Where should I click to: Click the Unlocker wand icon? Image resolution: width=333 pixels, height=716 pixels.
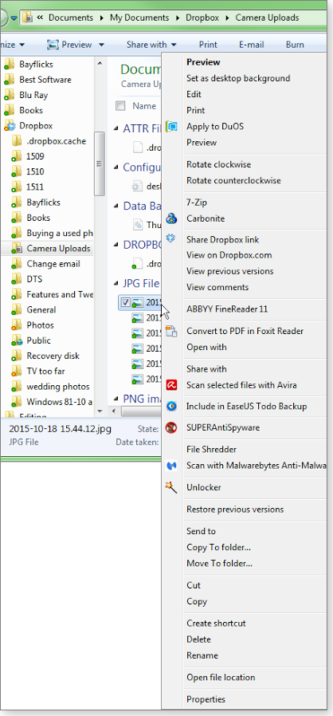(171, 487)
